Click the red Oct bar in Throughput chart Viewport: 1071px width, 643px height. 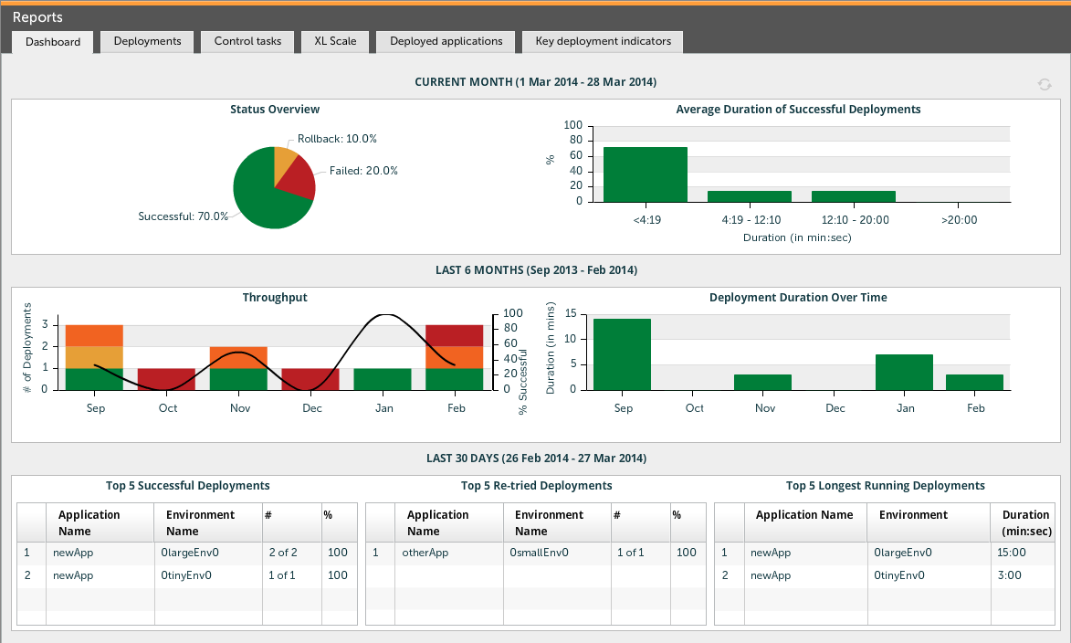pyautogui.click(x=167, y=379)
